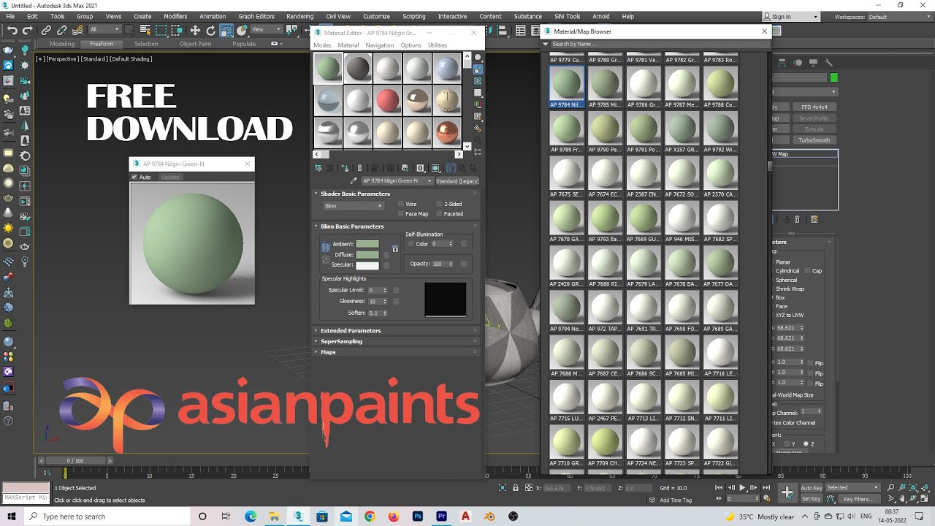The width and height of the screenshot is (935, 526).
Task: Toggle Show Shaded Material in Viewport
Action: [x=435, y=168]
